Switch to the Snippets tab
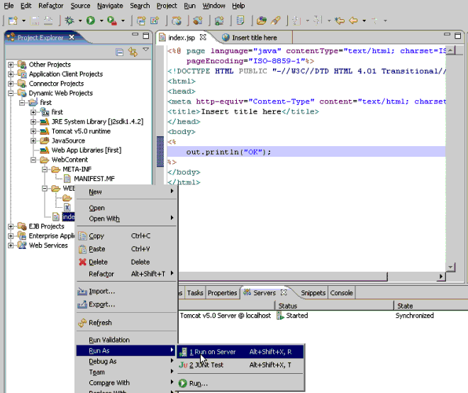 tap(313, 293)
